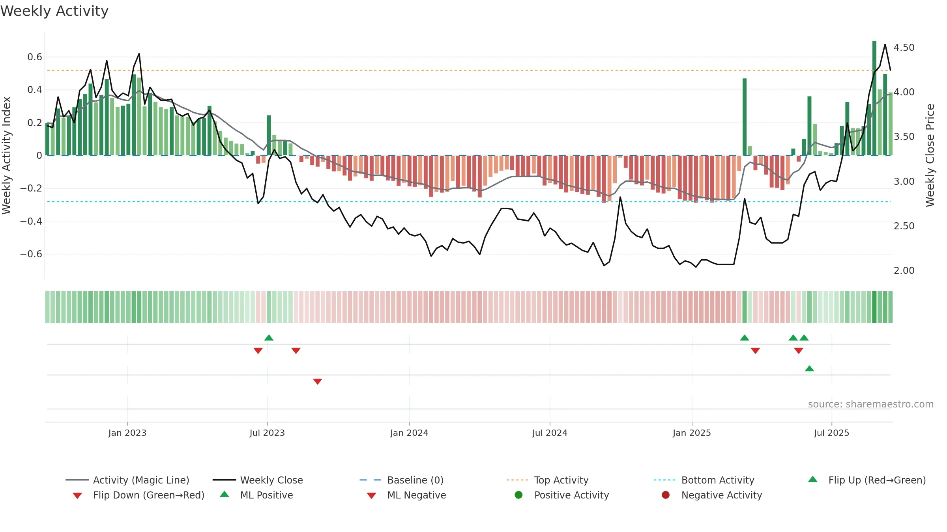Click the 'Jul 2024' x-axis label
Viewport: 947px width, 532px height.
(x=550, y=433)
